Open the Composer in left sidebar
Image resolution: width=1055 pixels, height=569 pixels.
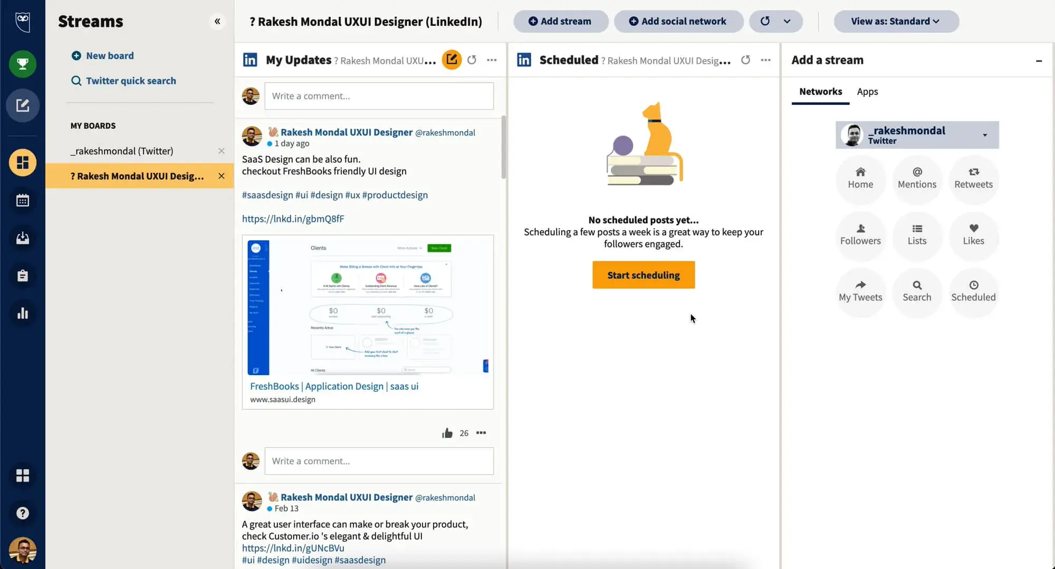click(22, 105)
